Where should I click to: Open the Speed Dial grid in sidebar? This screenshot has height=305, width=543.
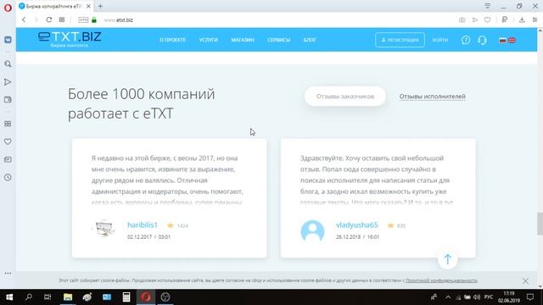(8, 124)
